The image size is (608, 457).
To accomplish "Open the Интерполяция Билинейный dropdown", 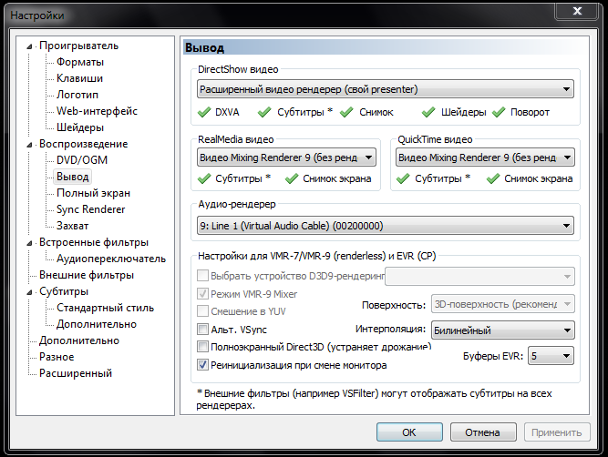I will click(503, 330).
